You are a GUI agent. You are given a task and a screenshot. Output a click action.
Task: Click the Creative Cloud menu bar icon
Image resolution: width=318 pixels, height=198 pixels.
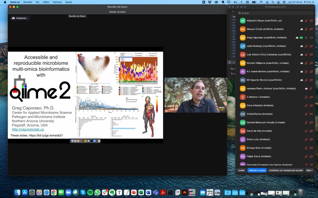coord(216,2)
